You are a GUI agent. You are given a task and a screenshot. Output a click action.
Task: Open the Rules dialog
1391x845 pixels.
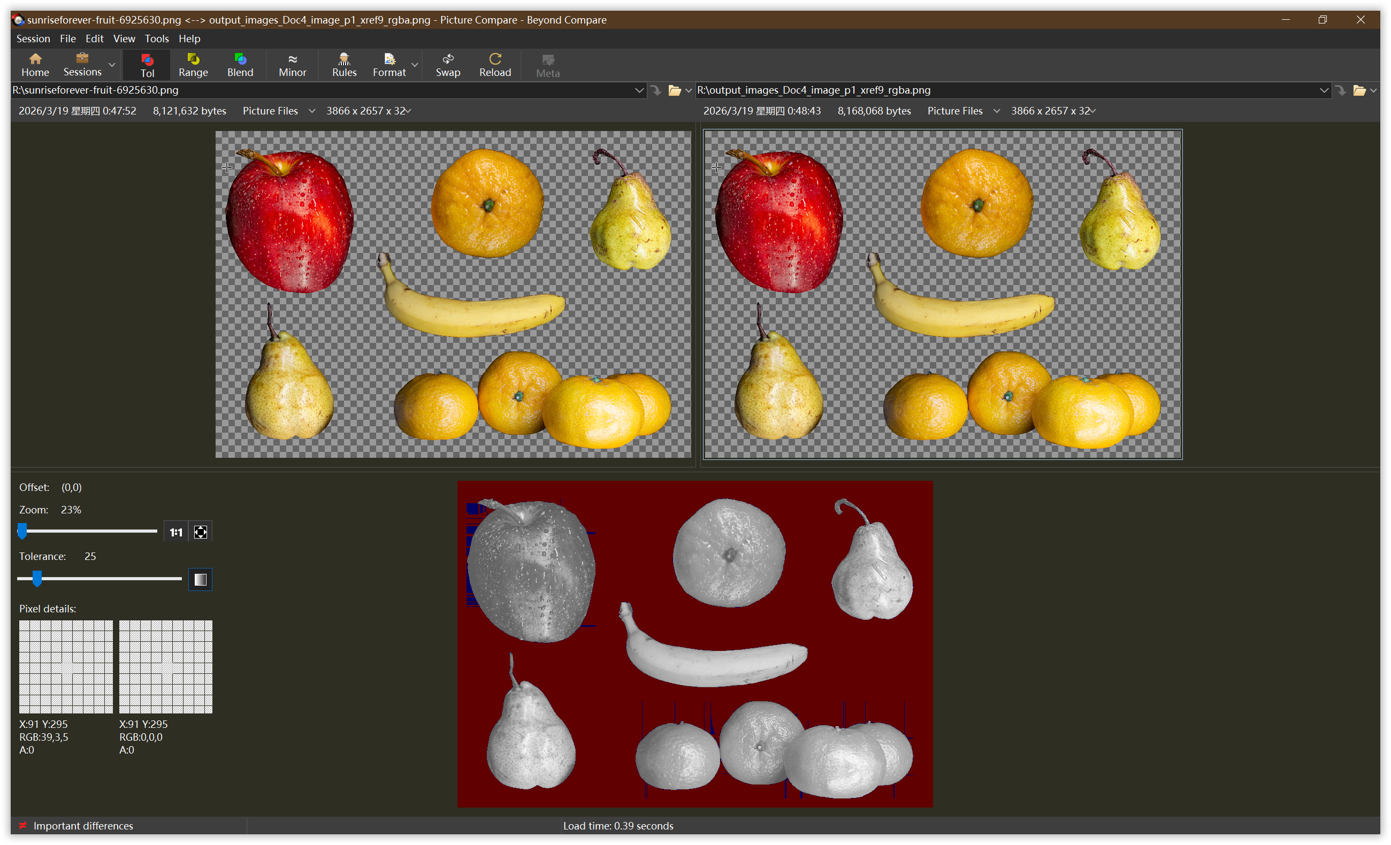pos(344,64)
